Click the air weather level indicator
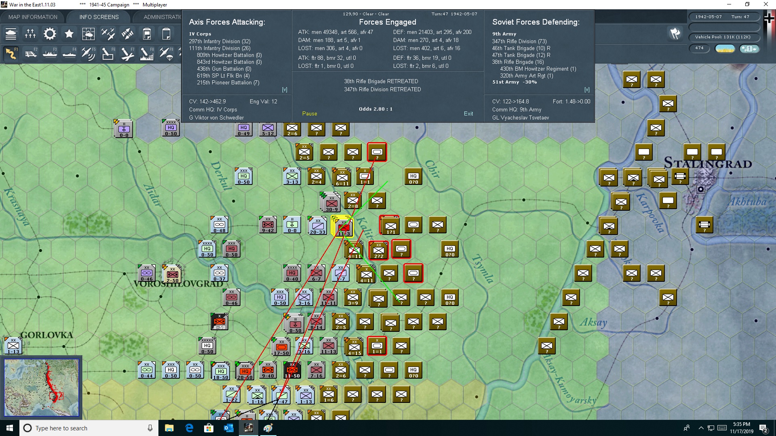776x436 pixels. (749, 48)
